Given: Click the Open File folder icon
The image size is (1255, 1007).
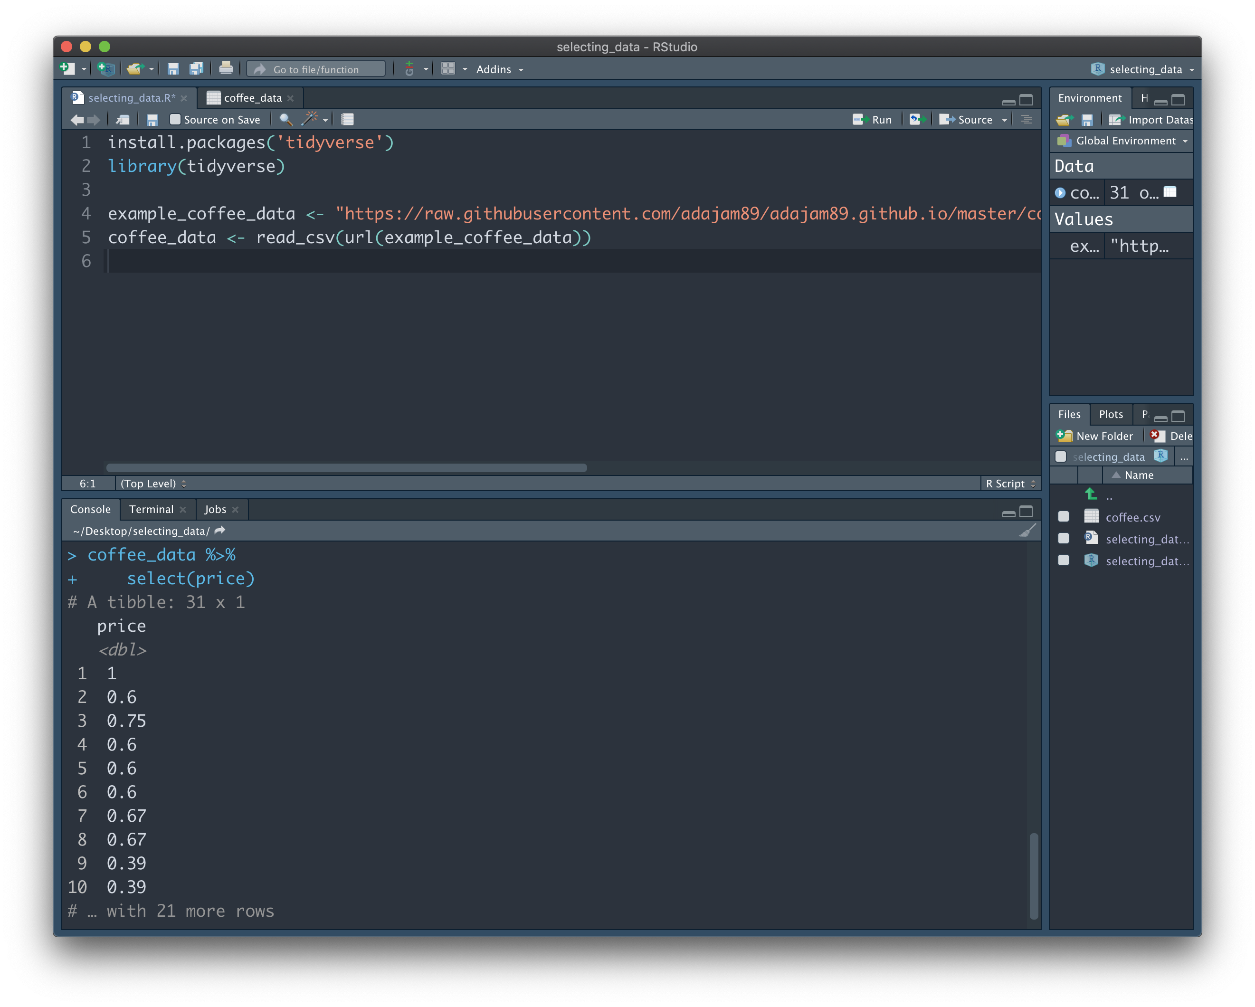Looking at the screenshot, I should pyautogui.click(x=134, y=69).
